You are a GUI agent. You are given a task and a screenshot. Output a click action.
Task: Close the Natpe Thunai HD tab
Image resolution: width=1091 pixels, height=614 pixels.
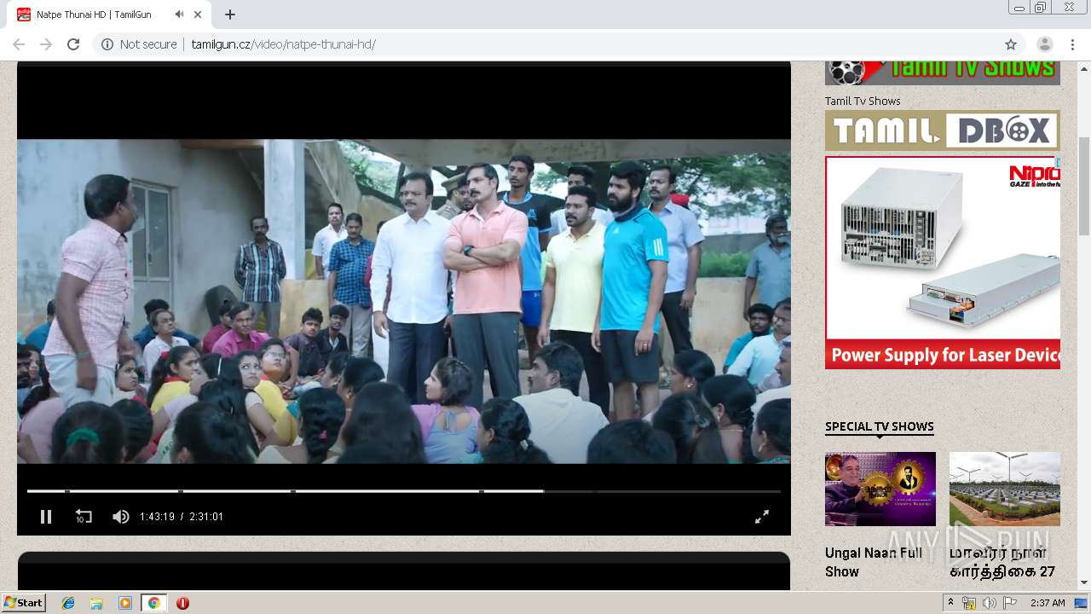(x=199, y=14)
